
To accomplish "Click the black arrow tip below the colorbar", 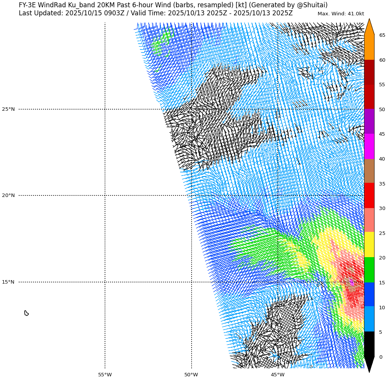I will tap(369, 364).
